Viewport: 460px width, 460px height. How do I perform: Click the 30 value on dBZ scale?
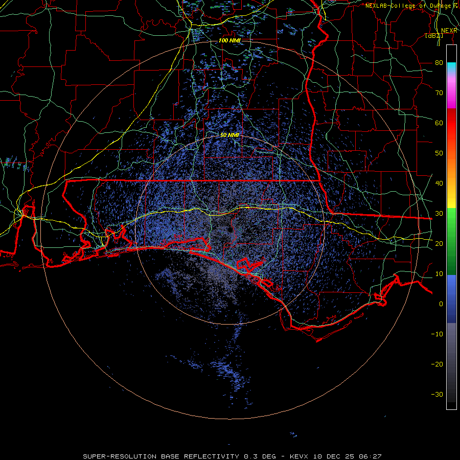[x=439, y=214]
